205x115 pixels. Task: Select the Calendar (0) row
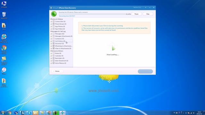click(x=61, y=56)
